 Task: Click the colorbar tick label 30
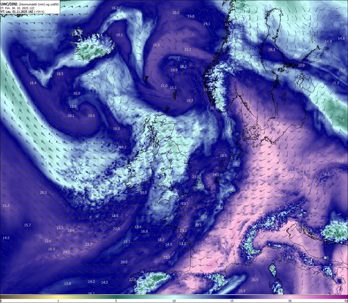click(290, 301)
